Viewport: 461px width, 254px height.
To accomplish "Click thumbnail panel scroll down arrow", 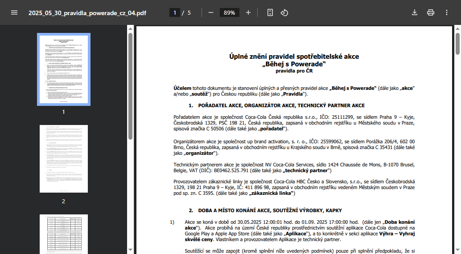I will tap(130, 250).
